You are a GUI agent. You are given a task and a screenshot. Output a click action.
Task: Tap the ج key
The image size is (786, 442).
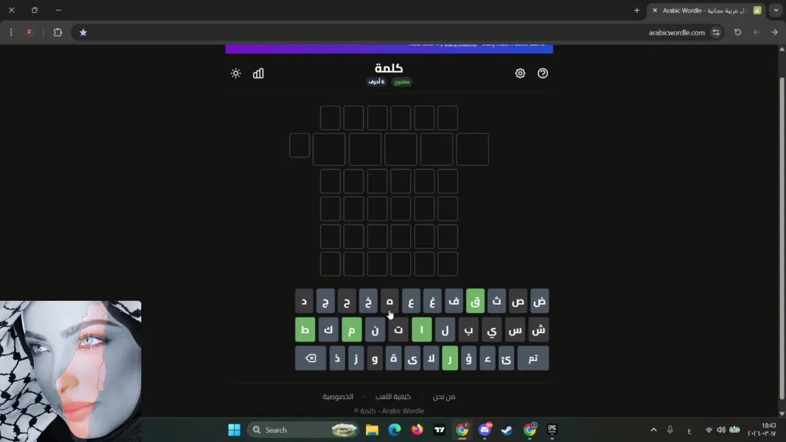pyautogui.click(x=325, y=301)
